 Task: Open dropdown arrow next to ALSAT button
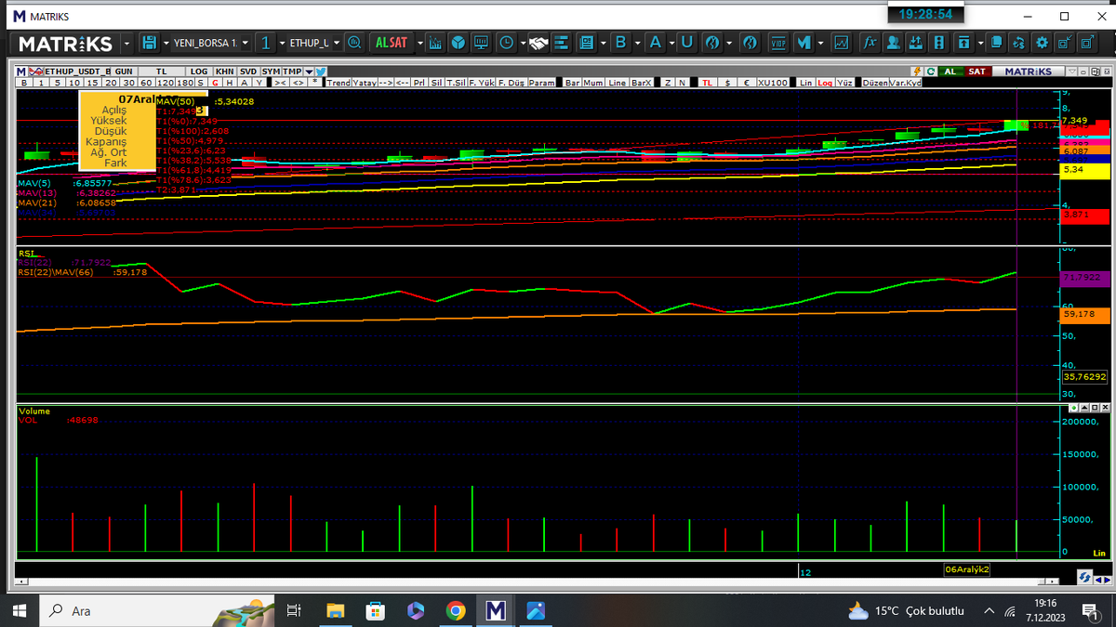pyautogui.click(x=420, y=43)
